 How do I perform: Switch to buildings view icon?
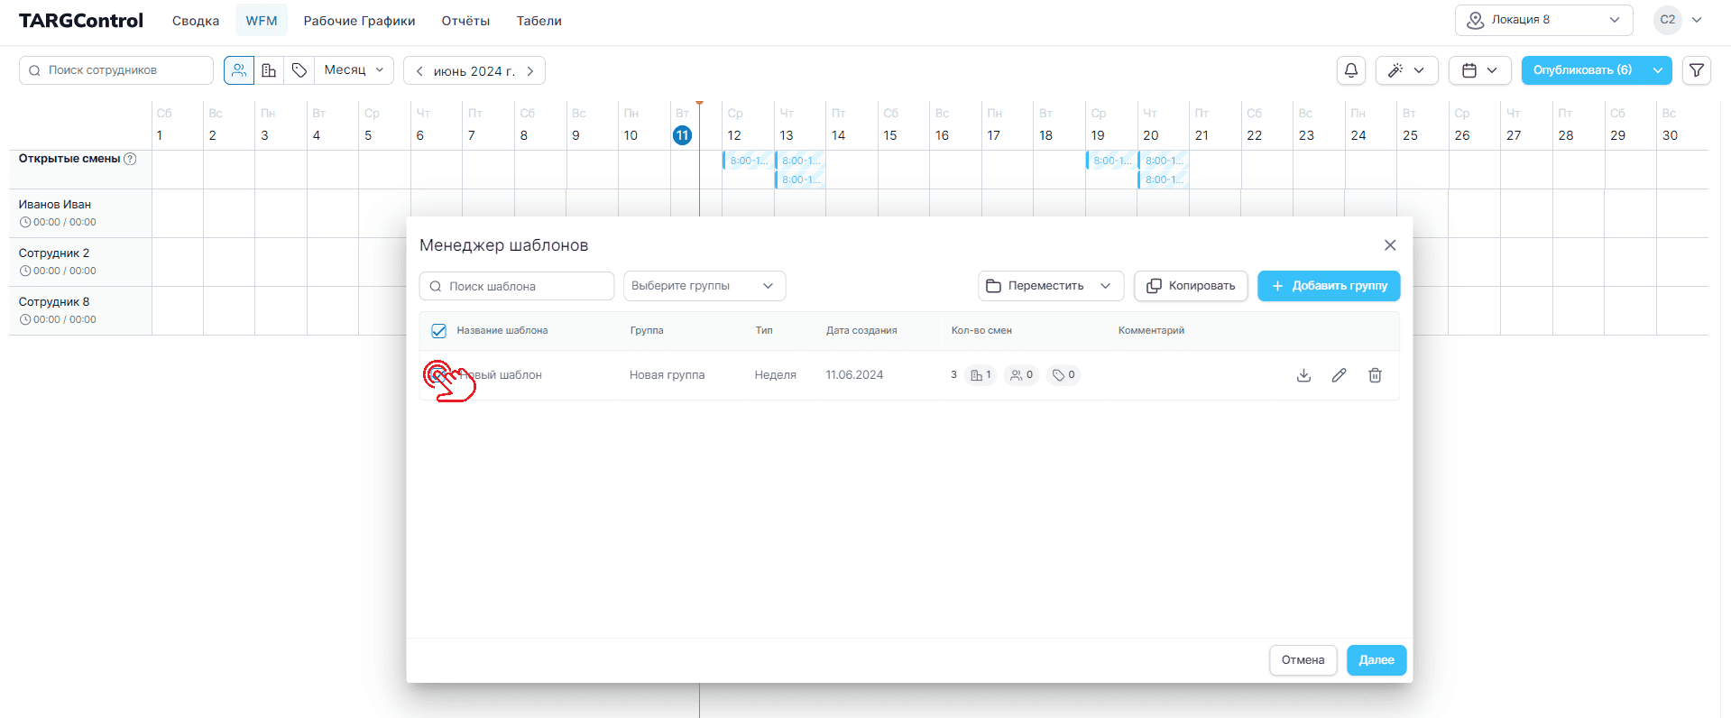(x=269, y=70)
